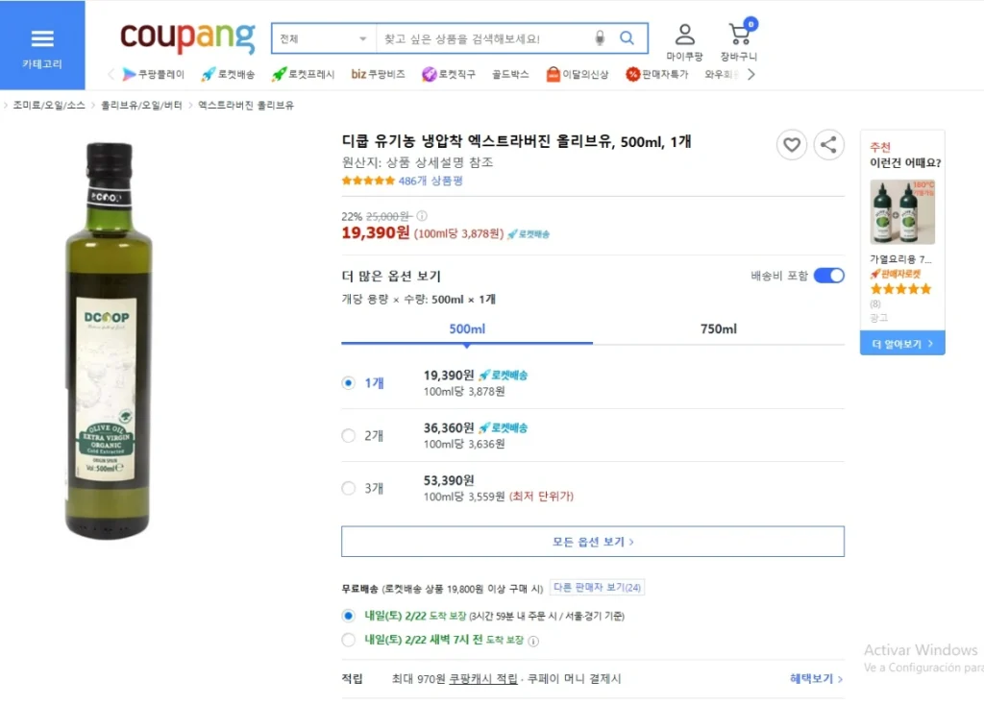Switch to the 750ml size tab
Viewport: 984px width, 704px height.
pyautogui.click(x=719, y=328)
